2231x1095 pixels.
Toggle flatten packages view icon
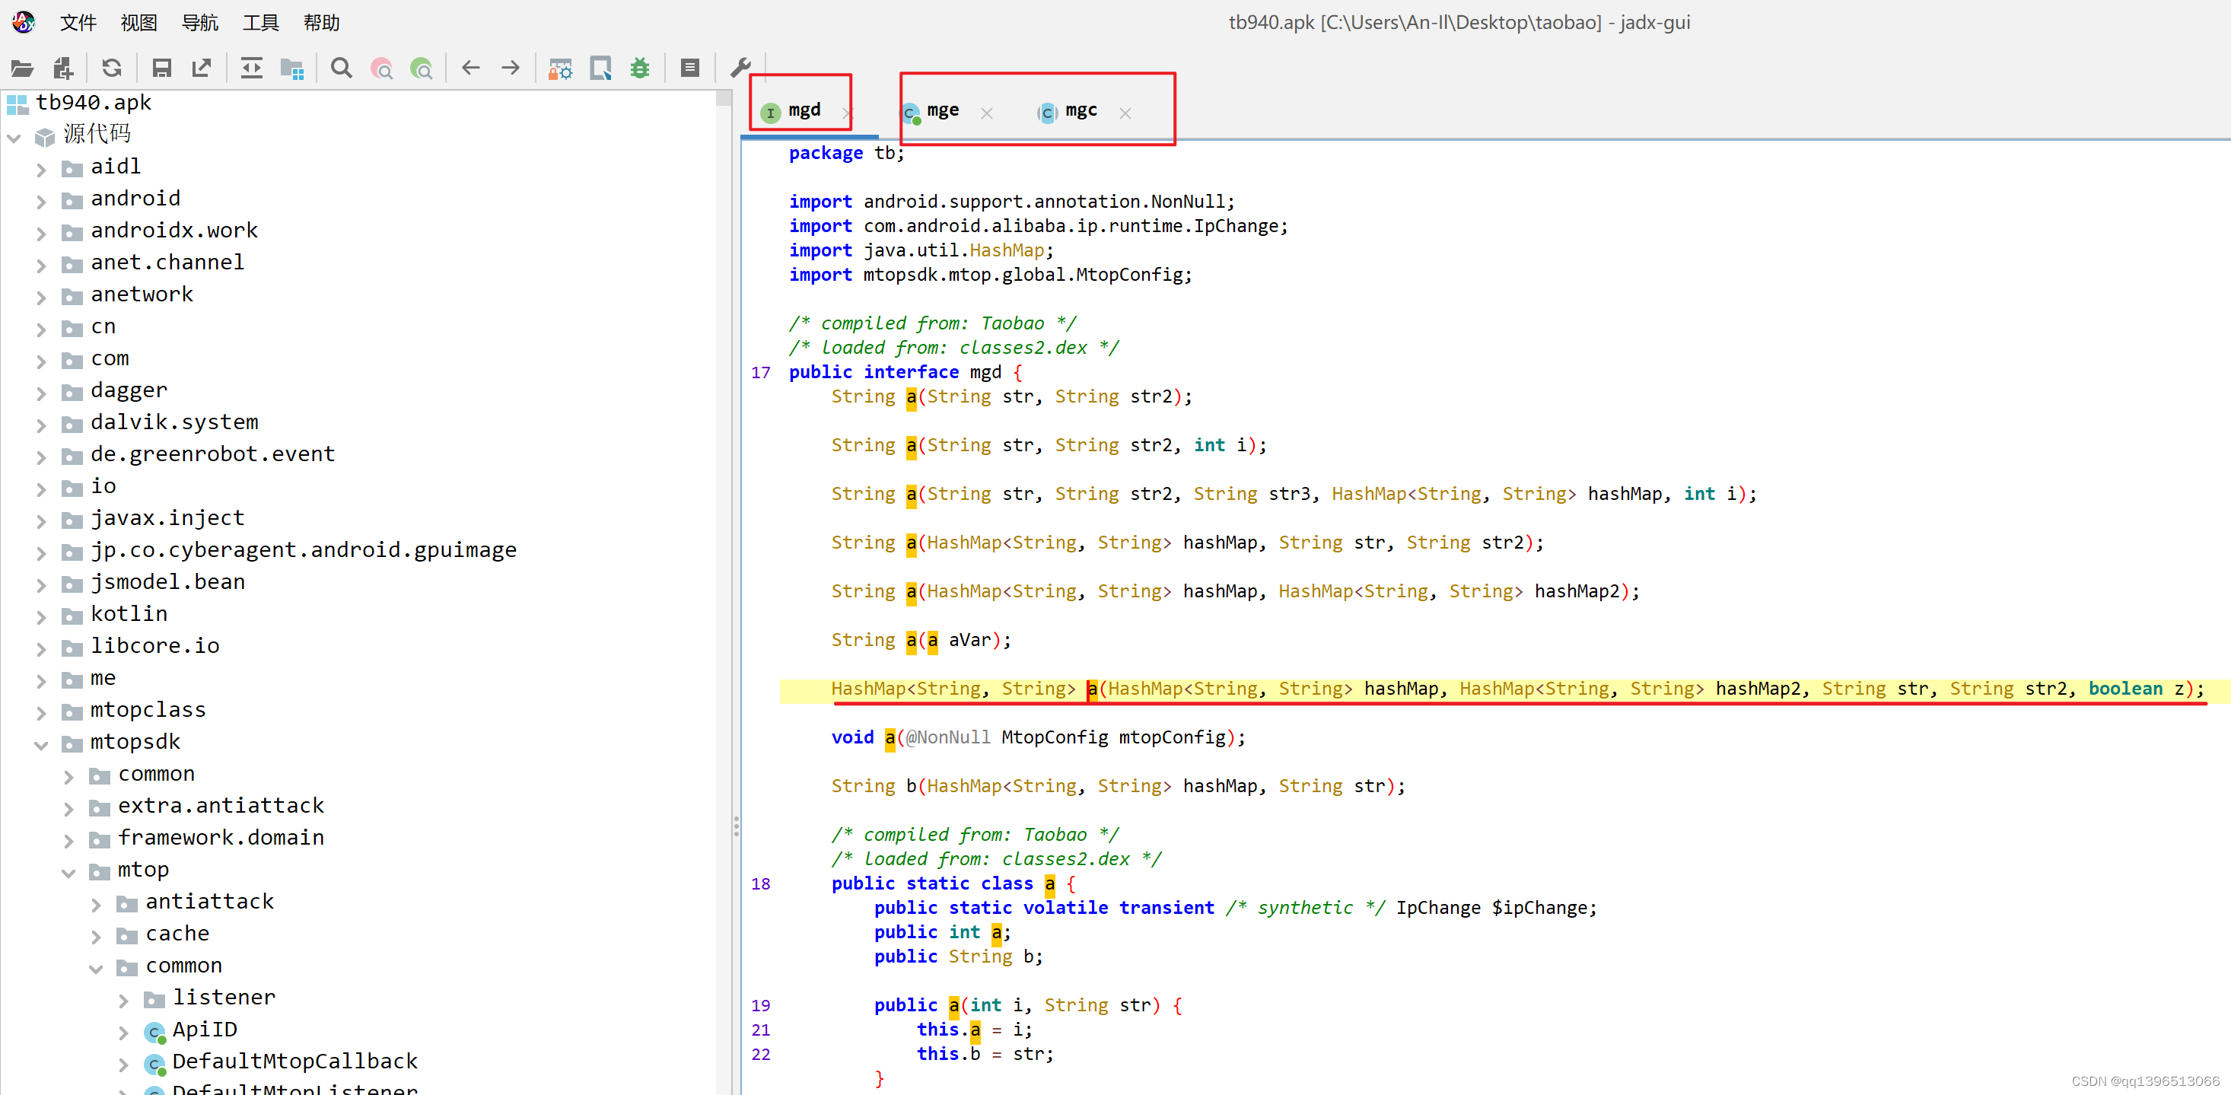[293, 68]
